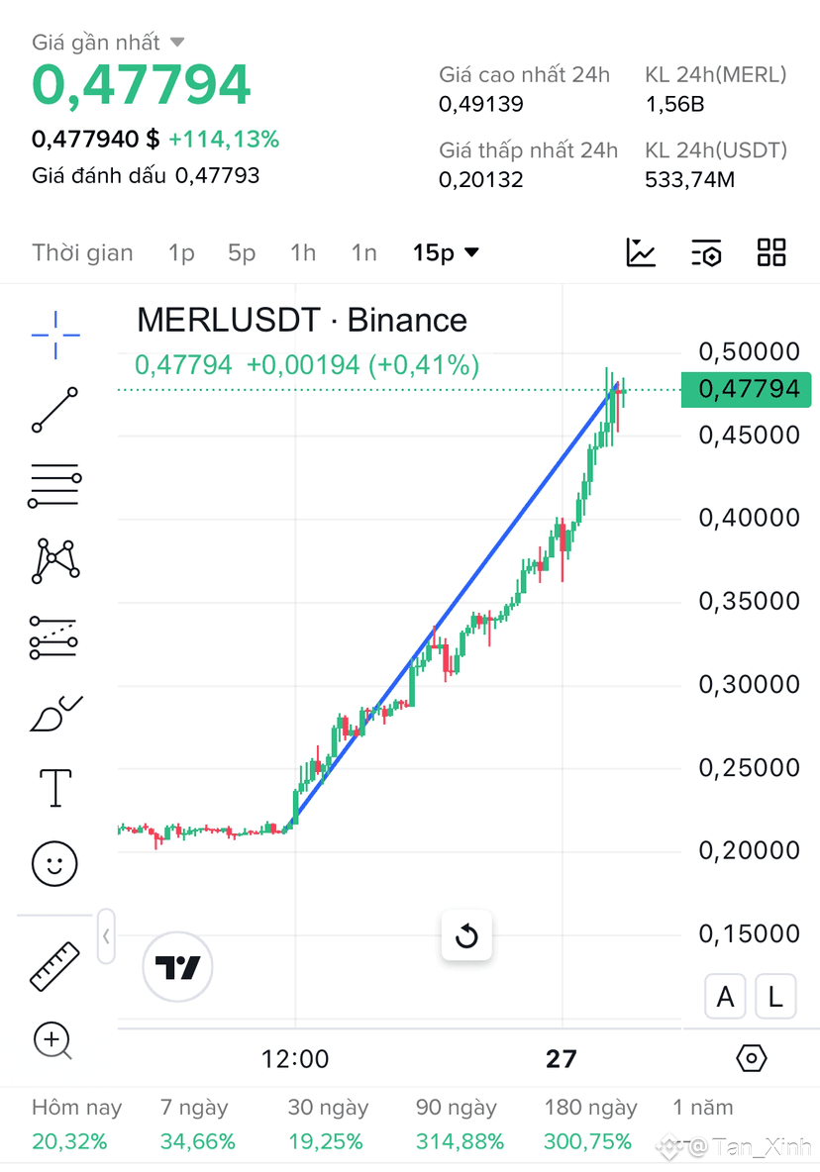Open chart display settings icon

706,252
